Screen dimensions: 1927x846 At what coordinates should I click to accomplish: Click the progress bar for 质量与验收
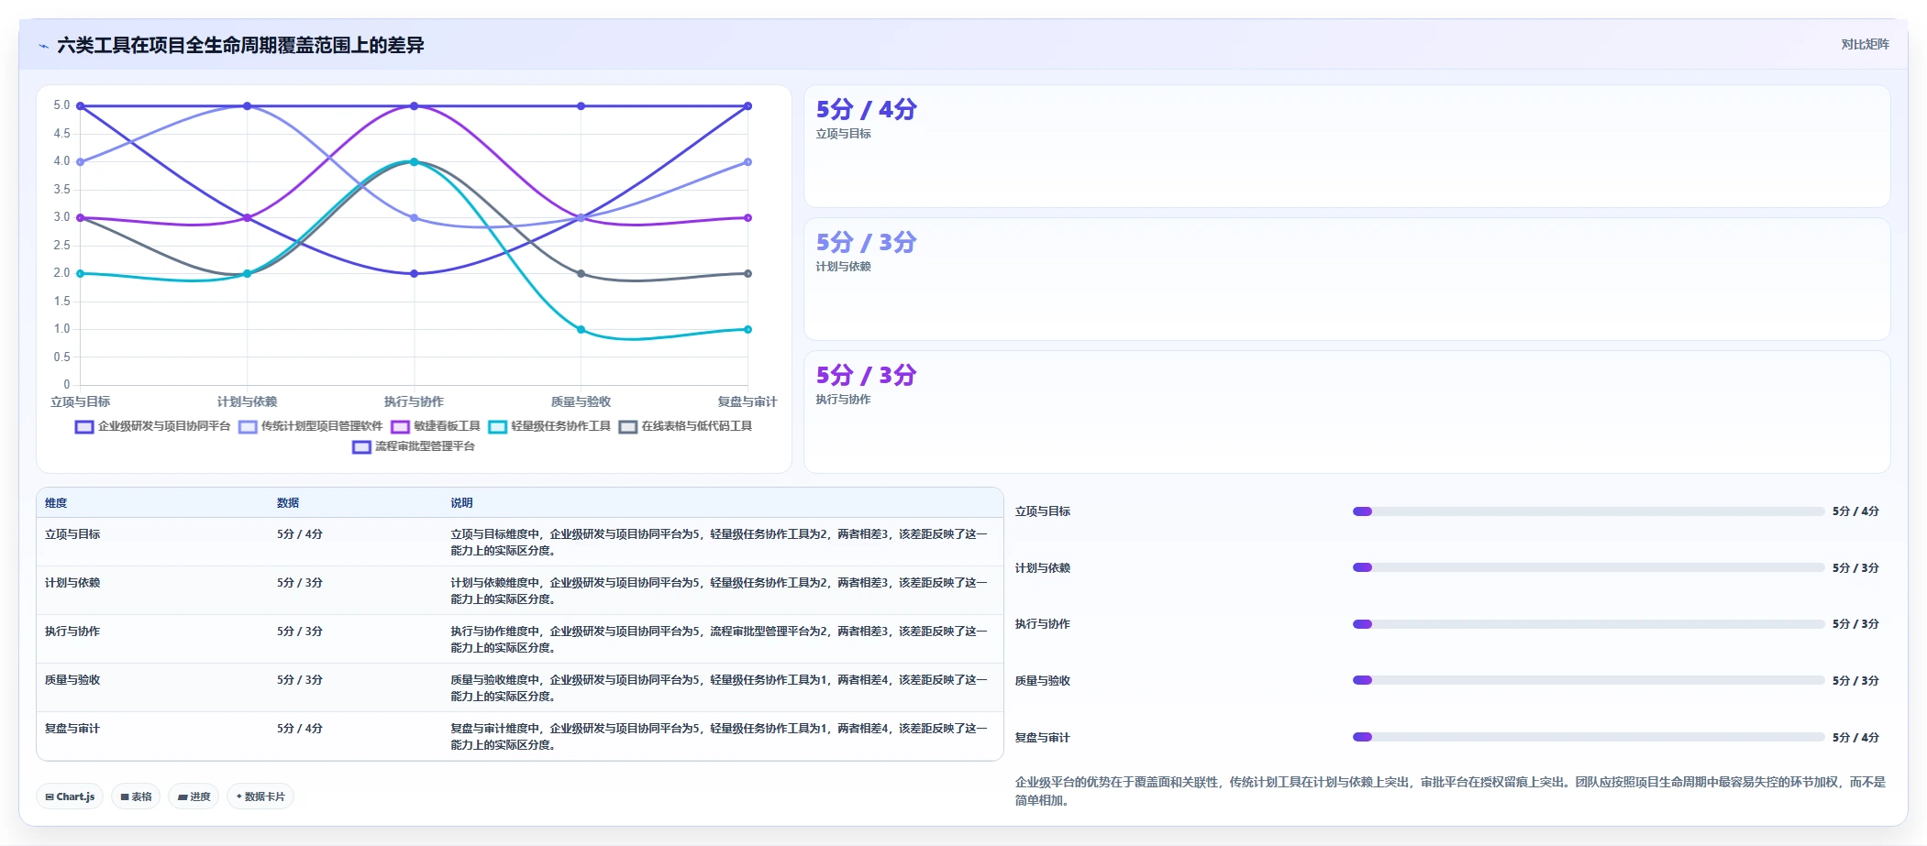(1589, 680)
